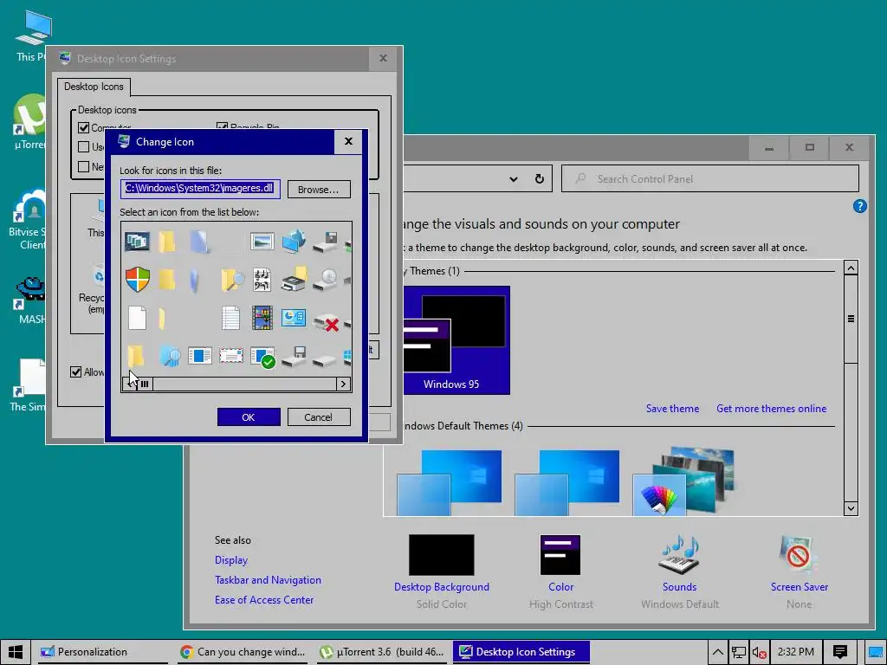Click the taskbar clock showing 2:32 PM
The image size is (887, 665).
[x=795, y=652]
